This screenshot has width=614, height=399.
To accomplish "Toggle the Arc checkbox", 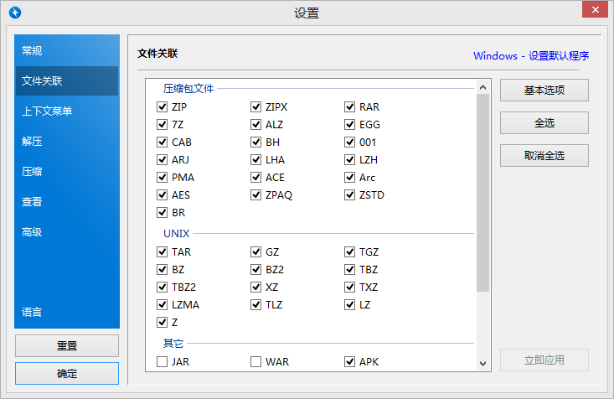I will (x=349, y=177).
